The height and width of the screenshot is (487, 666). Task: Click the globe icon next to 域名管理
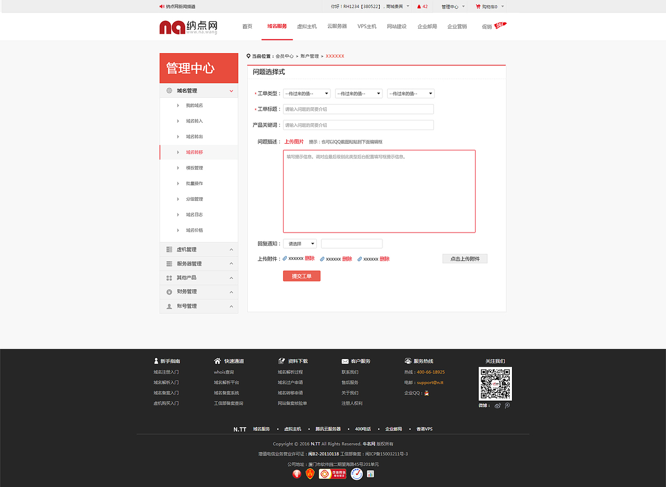[x=169, y=91]
